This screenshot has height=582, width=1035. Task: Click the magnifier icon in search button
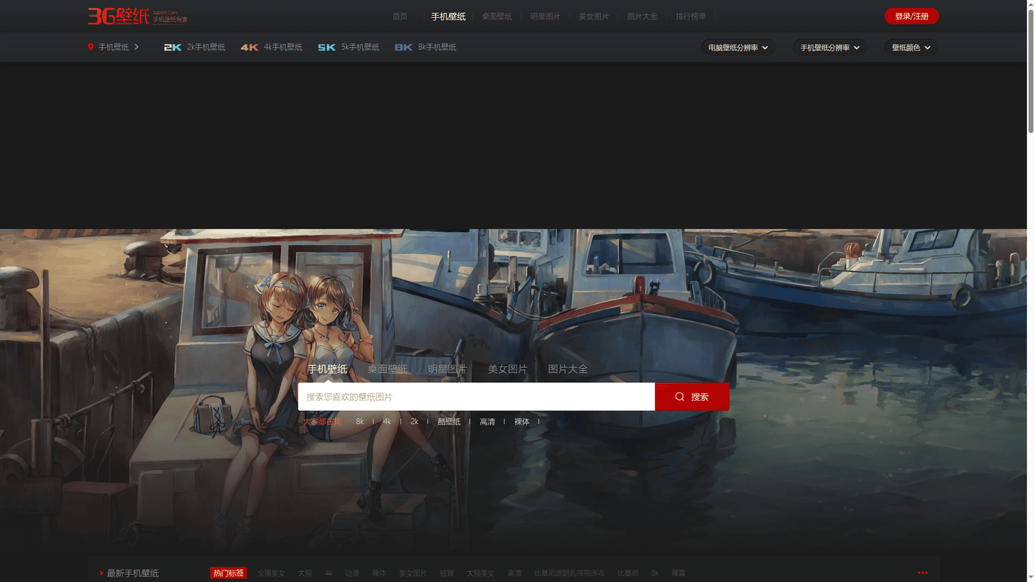679,397
